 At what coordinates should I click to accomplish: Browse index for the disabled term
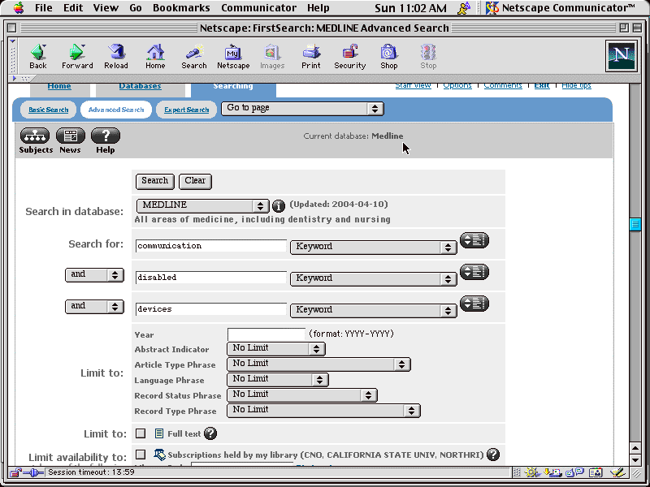point(474,272)
